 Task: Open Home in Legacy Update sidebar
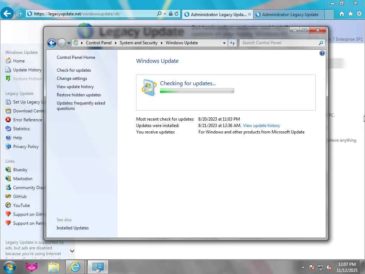[19, 61]
